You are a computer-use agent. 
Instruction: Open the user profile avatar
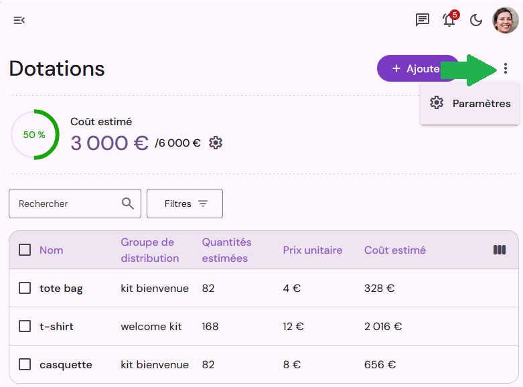pyautogui.click(x=506, y=20)
